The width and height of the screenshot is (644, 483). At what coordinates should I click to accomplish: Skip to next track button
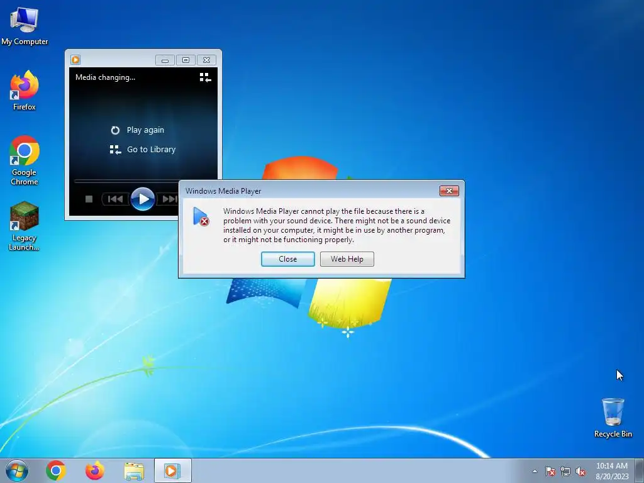pyautogui.click(x=169, y=199)
